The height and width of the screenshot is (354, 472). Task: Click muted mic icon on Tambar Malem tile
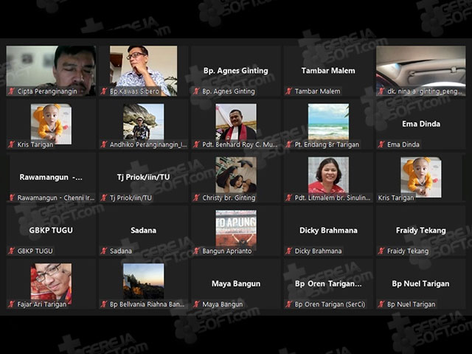click(x=289, y=91)
